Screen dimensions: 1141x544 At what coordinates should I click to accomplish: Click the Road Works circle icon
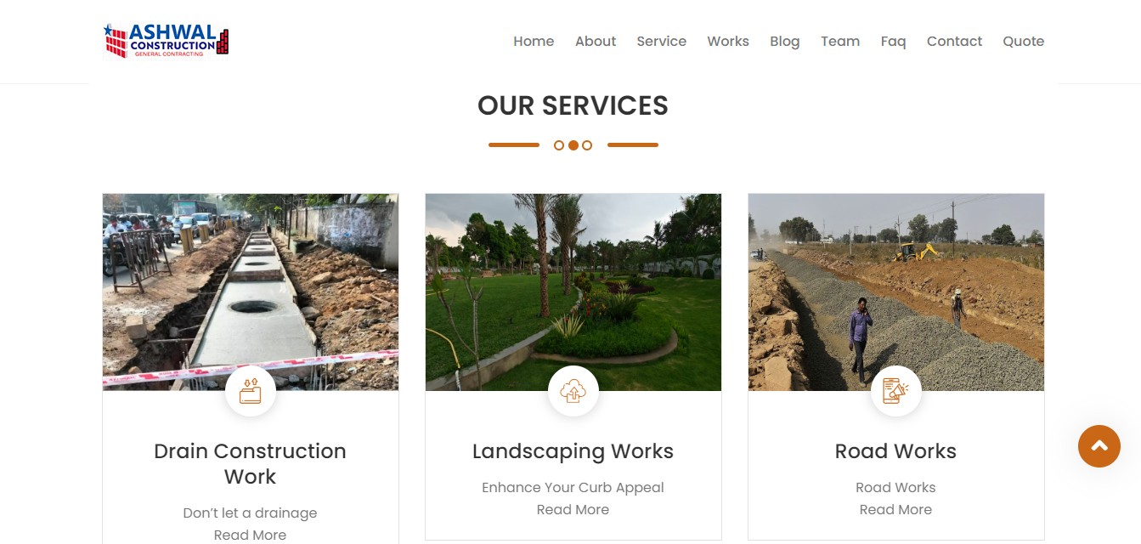896,391
